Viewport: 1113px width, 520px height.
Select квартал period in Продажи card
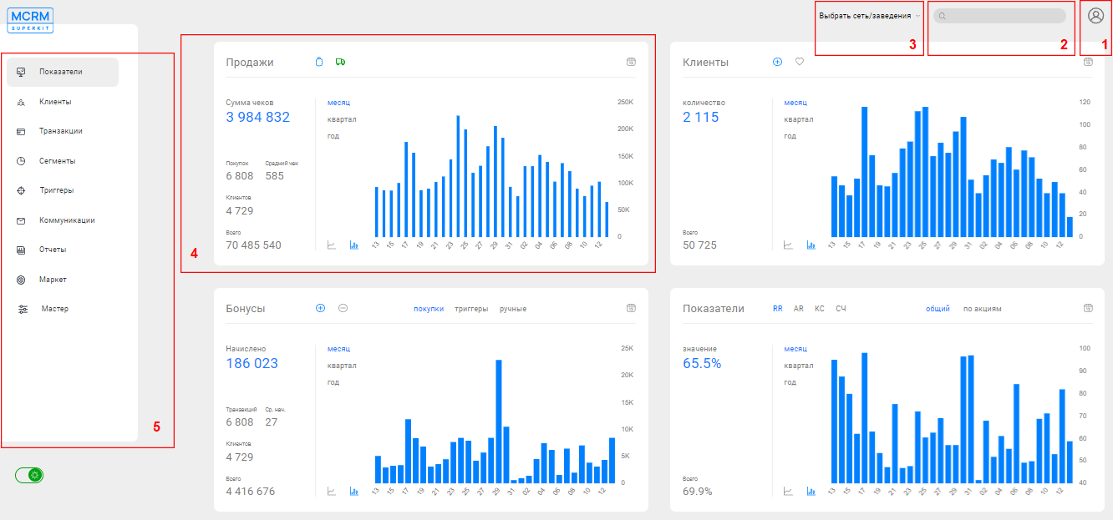(x=342, y=119)
